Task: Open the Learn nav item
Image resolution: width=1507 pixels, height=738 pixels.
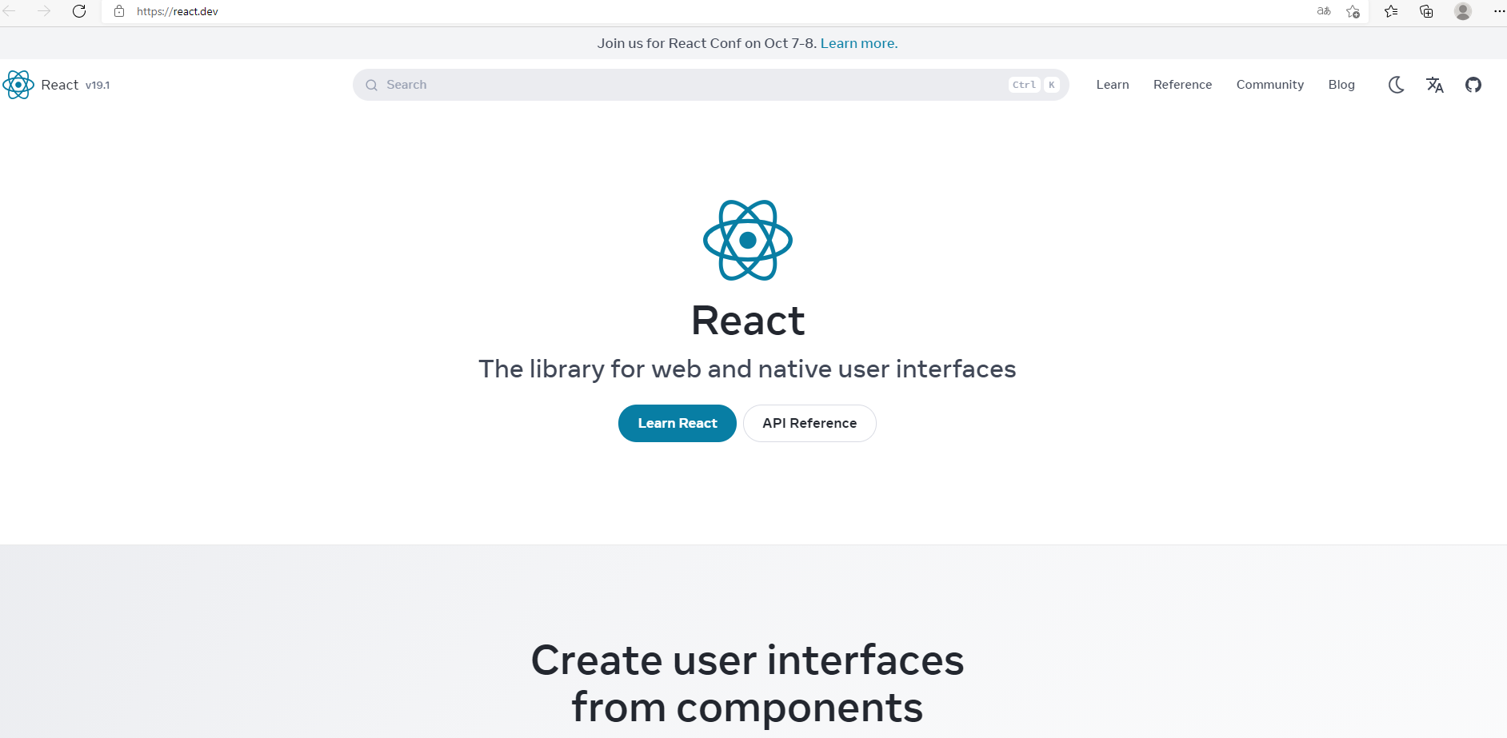Action: [x=1113, y=85]
